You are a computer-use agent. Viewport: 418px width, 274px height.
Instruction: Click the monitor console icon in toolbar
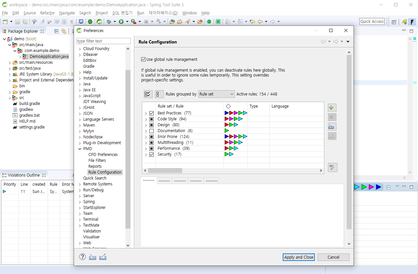pyautogui.click(x=81, y=22)
